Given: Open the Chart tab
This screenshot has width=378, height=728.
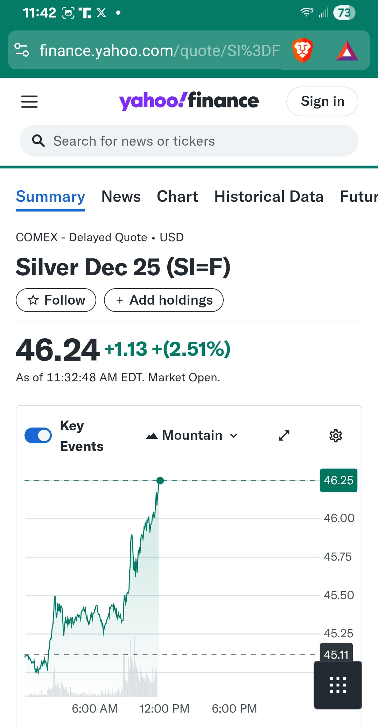Looking at the screenshot, I should click(177, 196).
